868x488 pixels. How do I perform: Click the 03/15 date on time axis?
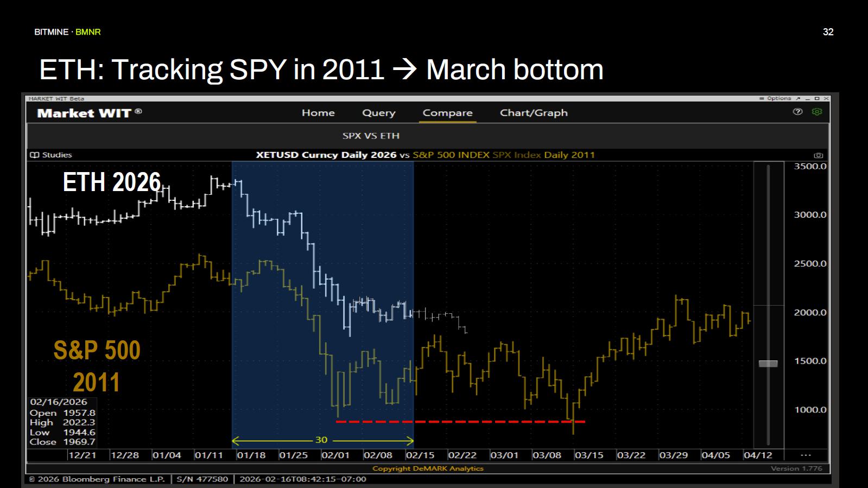point(589,455)
